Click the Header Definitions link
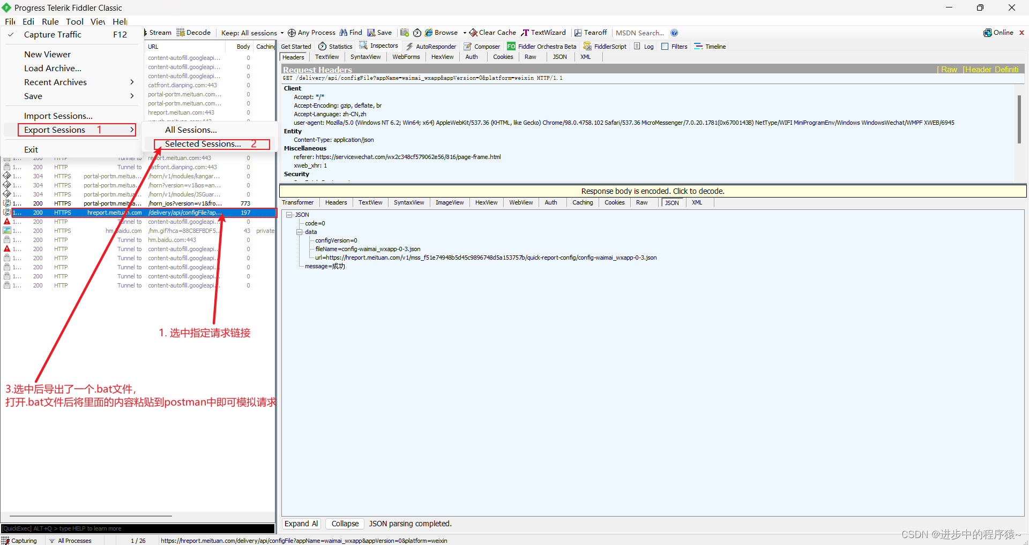Screen dimensions: 1029x545 pyautogui.click(x=990, y=70)
